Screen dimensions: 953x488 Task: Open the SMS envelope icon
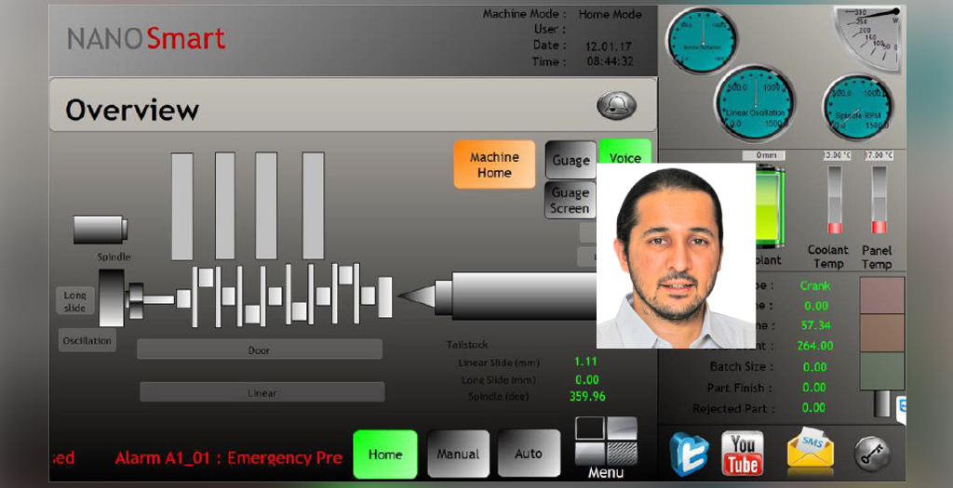pos(811,452)
